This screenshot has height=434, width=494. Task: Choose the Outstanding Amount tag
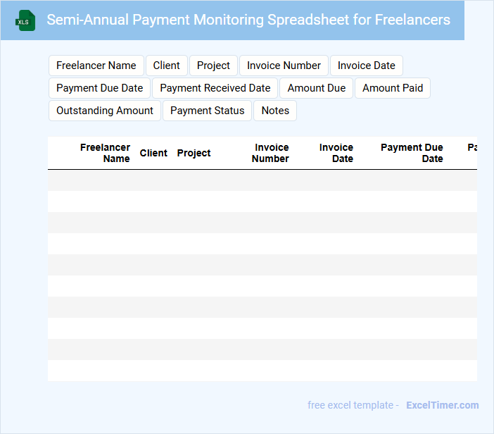[x=105, y=111]
